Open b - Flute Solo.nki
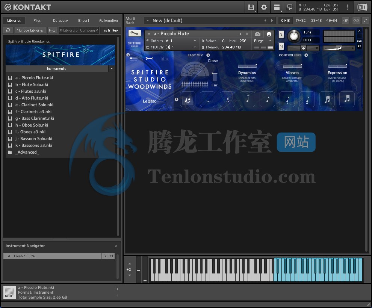Image resolution: width=372 pixels, height=308 pixels. point(32,85)
